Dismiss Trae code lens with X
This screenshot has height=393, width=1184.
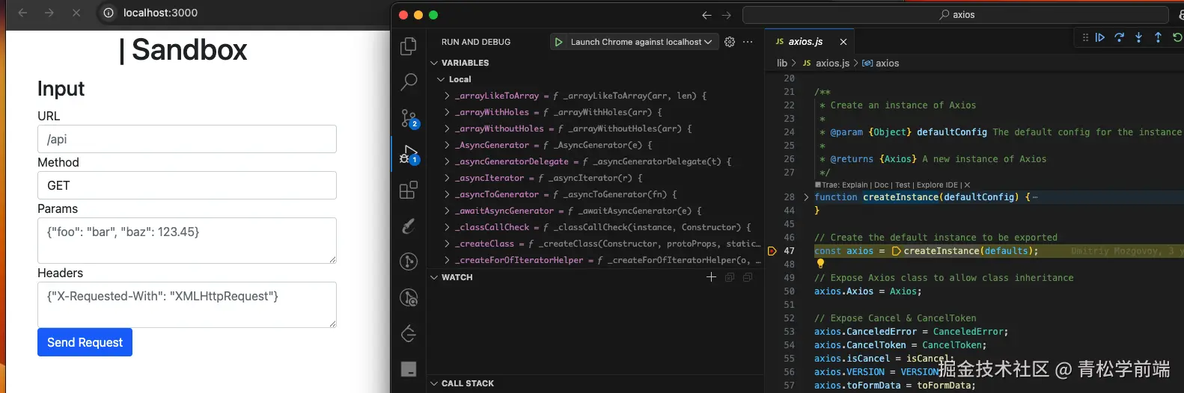(x=967, y=185)
